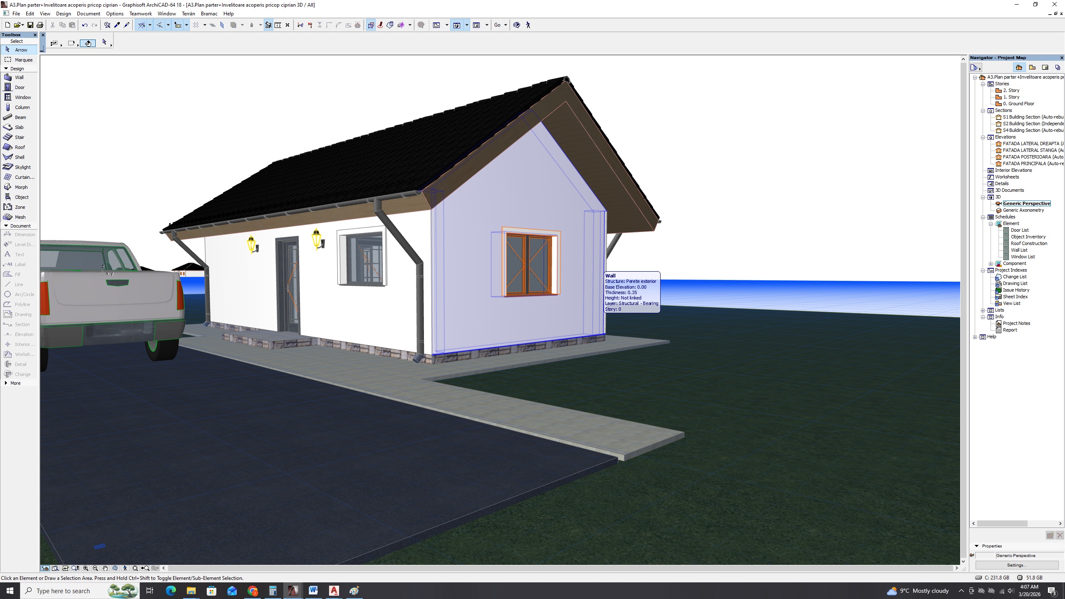Open the Wall List schedule
This screenshot has height=599, width=1065.
coord(1019,250)
